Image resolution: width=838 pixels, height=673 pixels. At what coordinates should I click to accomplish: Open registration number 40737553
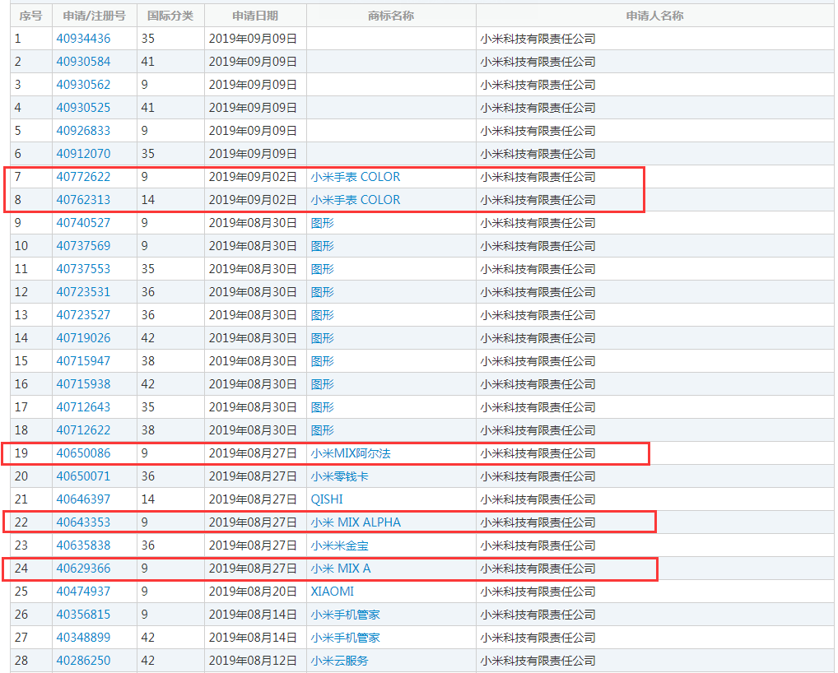pos(83,269)
